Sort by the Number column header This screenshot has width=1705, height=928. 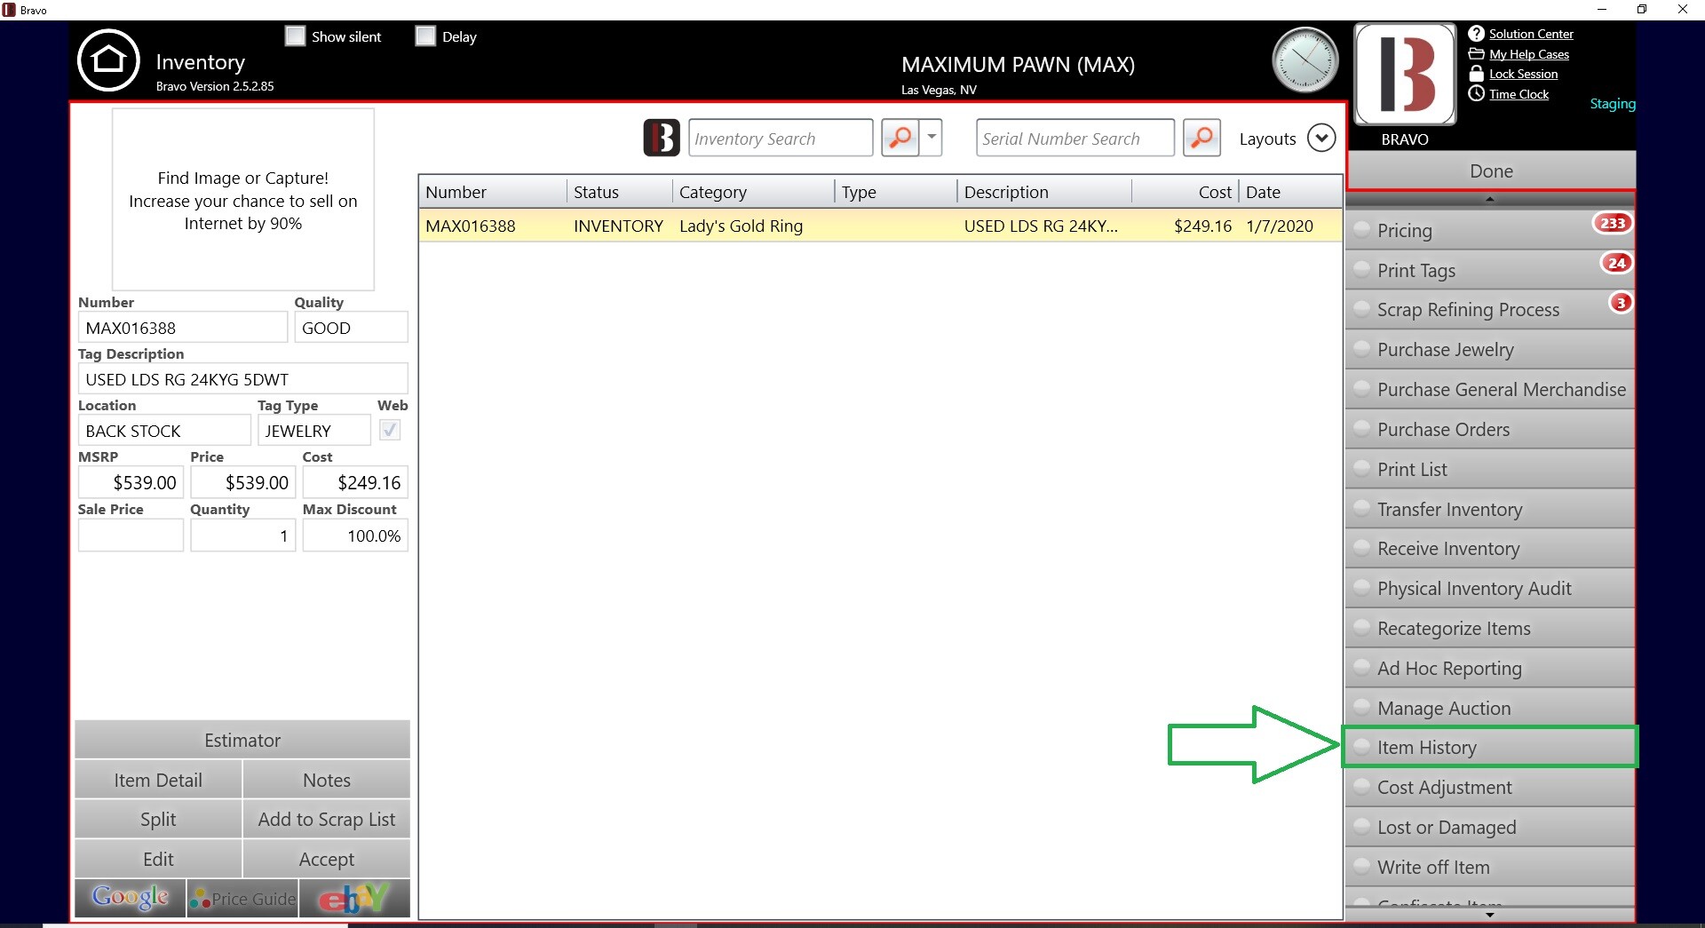pos(492,192)
